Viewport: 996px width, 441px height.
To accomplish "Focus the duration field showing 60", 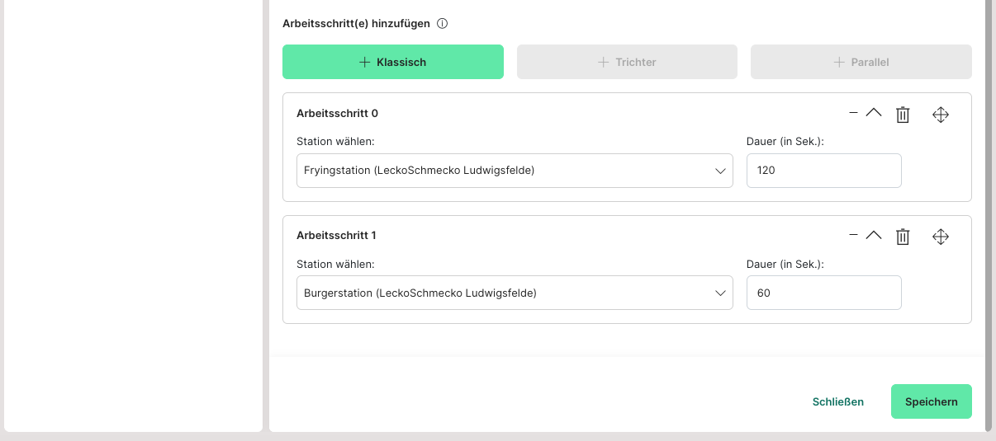I will point(823,293).
